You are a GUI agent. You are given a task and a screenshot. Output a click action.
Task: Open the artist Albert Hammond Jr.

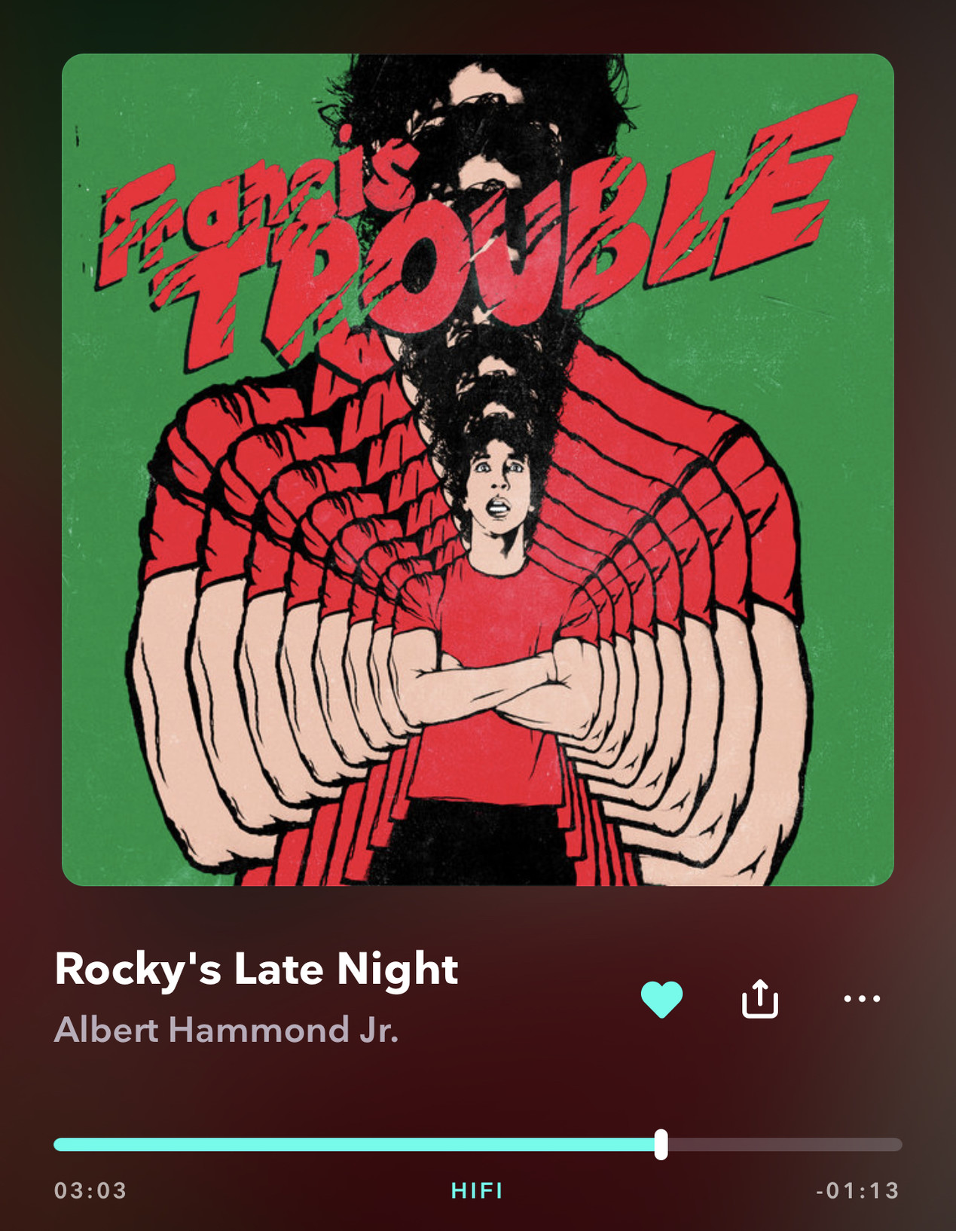(x=226, y=1030)
